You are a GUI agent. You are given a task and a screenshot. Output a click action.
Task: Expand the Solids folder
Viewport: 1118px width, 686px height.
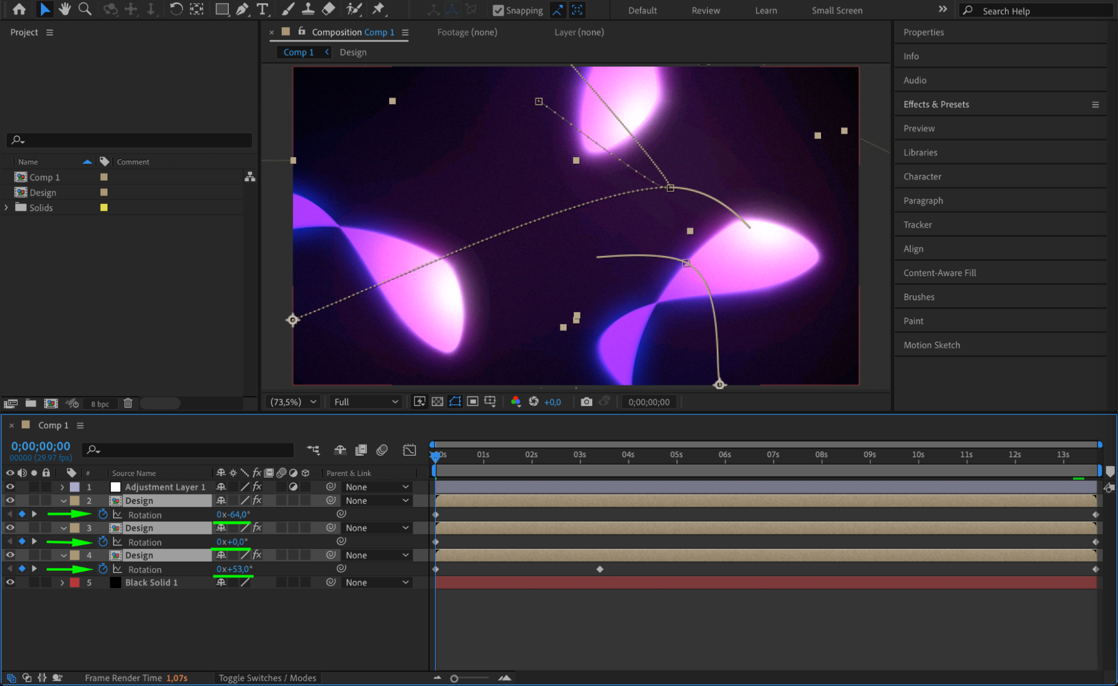[x=7, y=207]
